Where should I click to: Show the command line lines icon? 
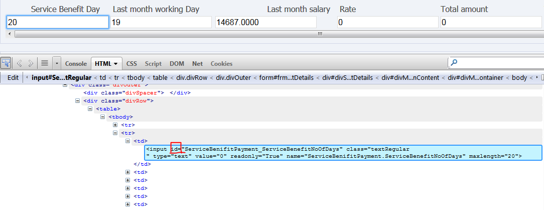point(44,63)
